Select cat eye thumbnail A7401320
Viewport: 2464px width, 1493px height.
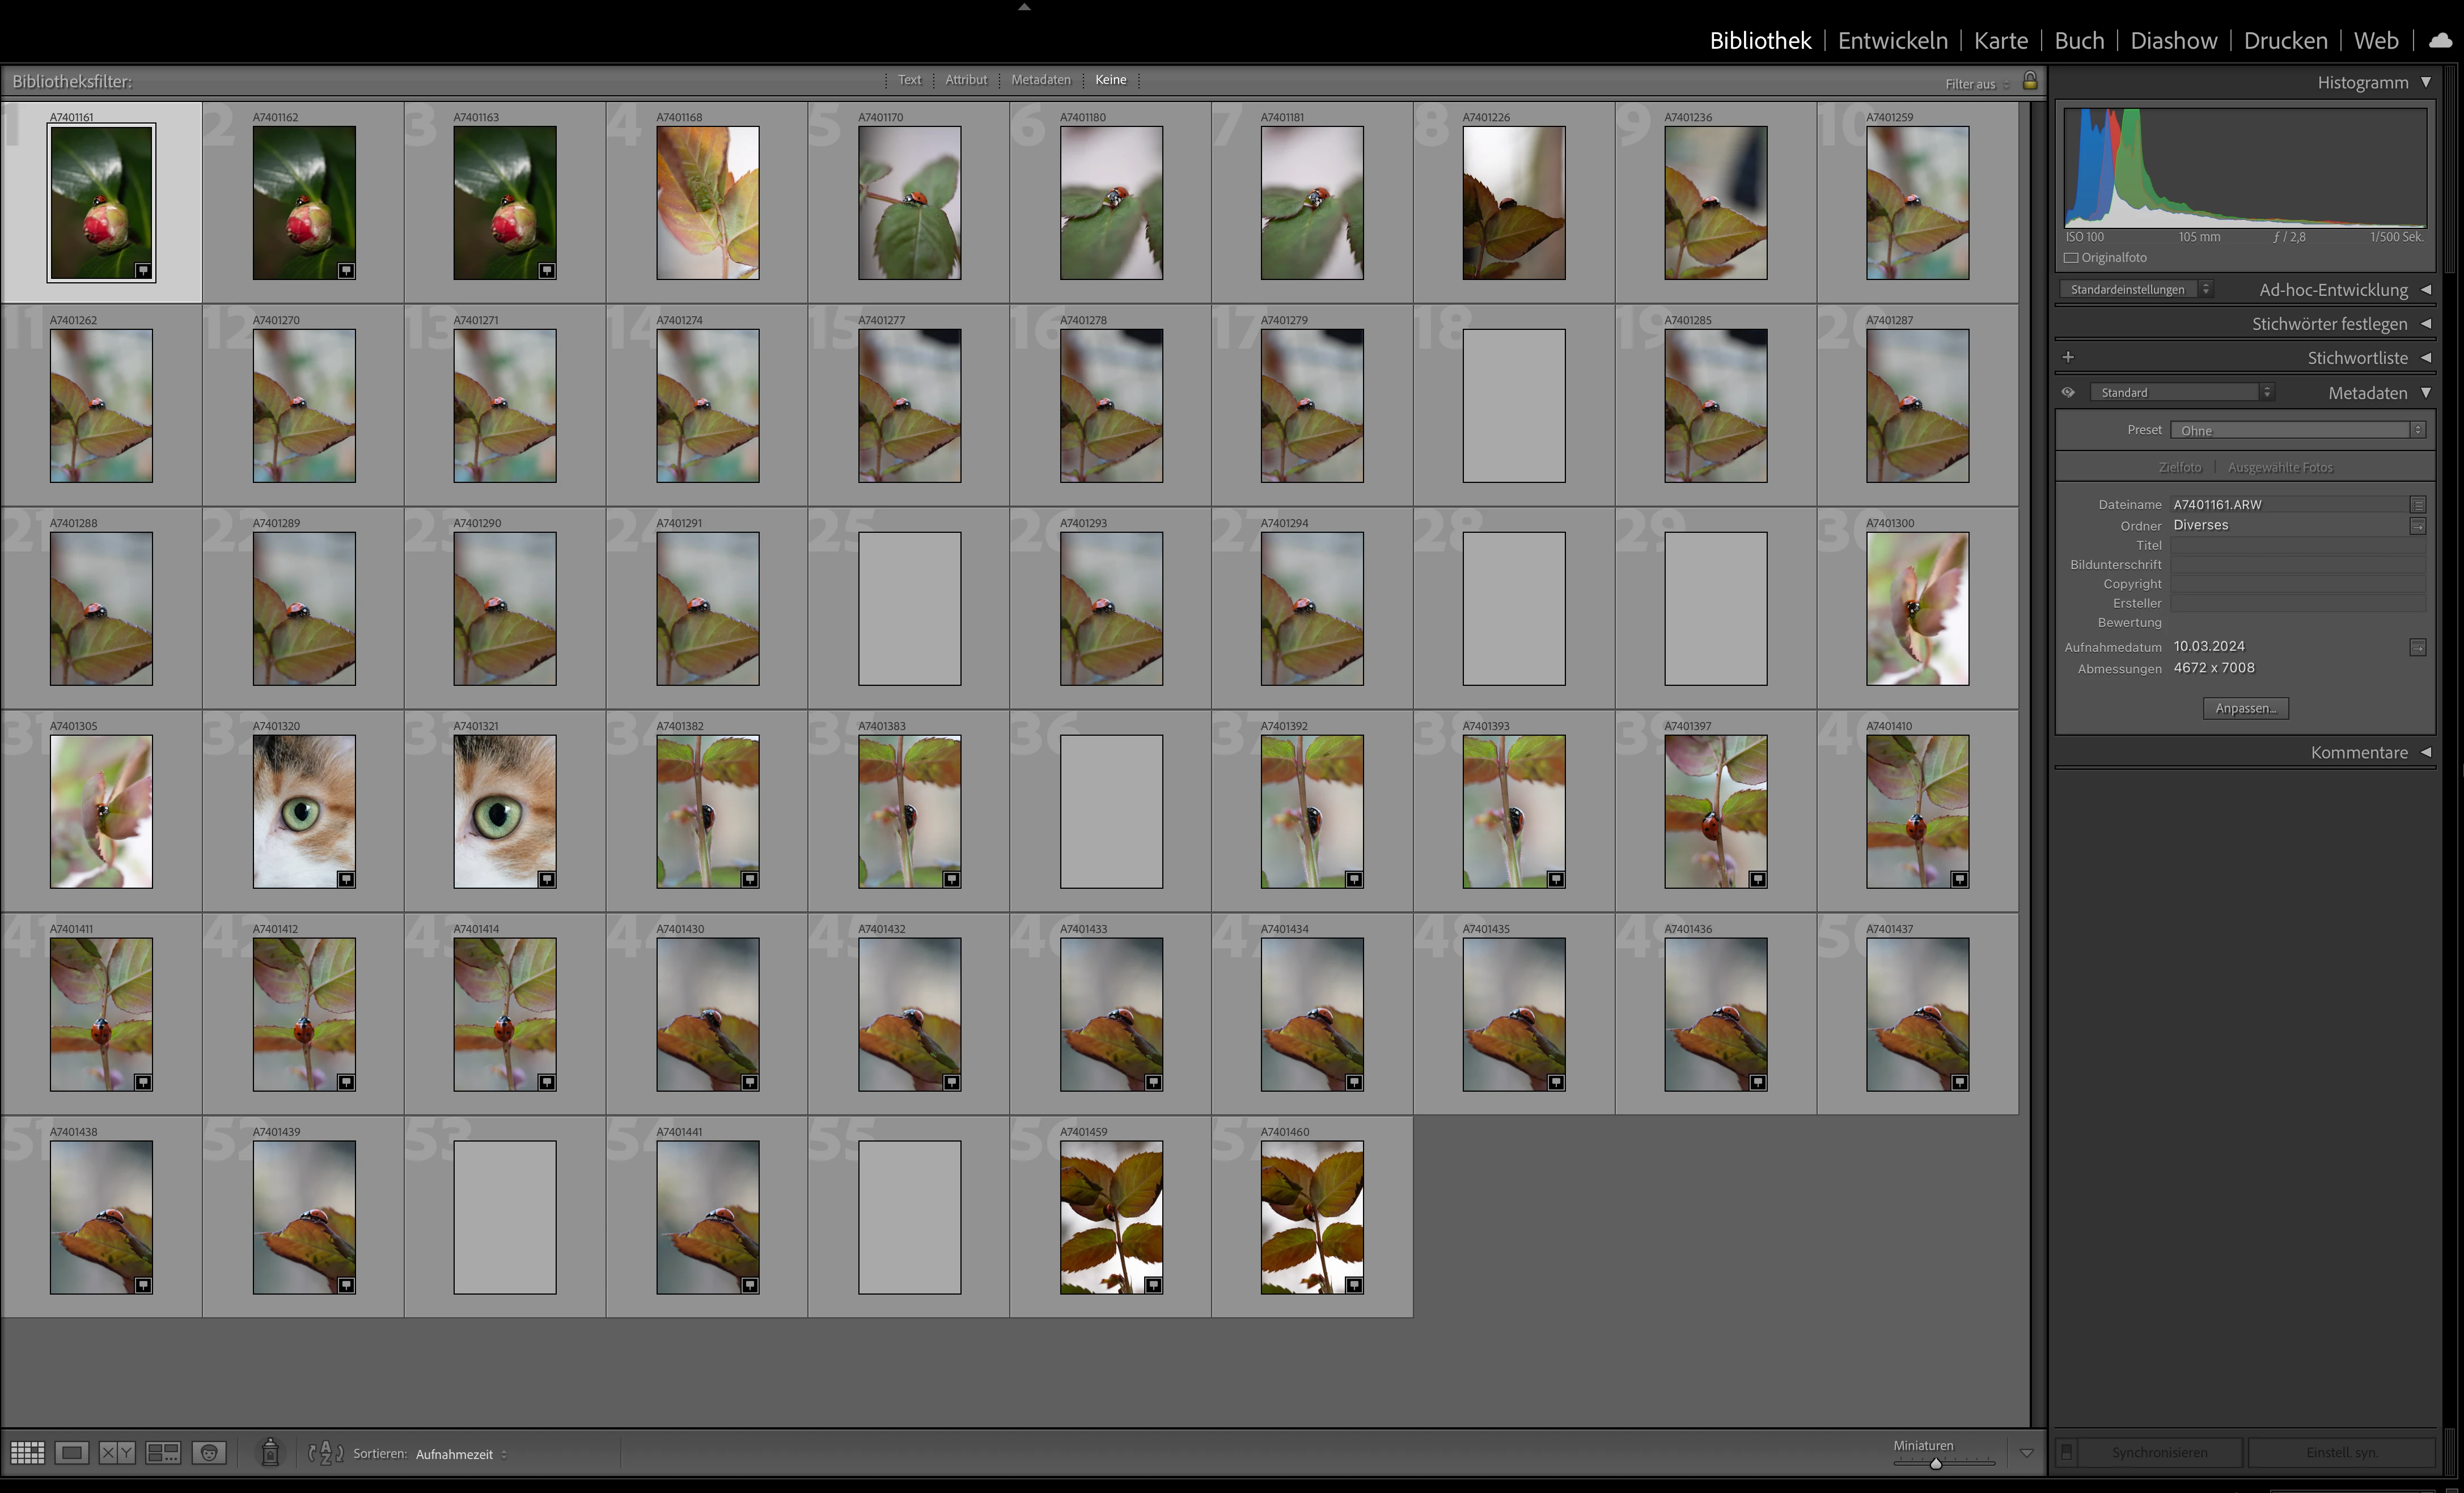(x=304, y=812)
